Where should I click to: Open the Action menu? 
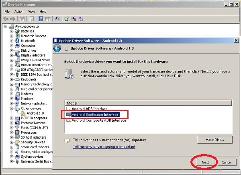click(19, 12)
